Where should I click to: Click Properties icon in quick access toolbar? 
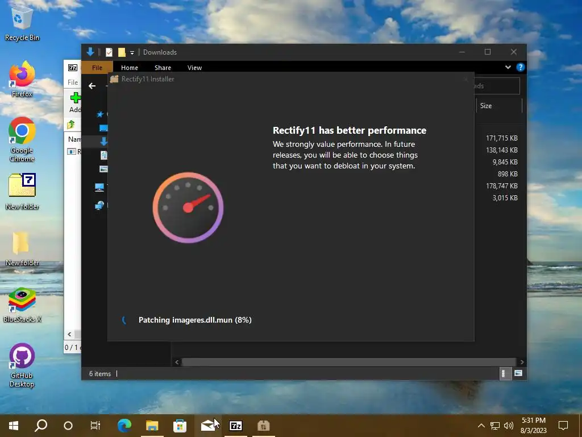109,52
